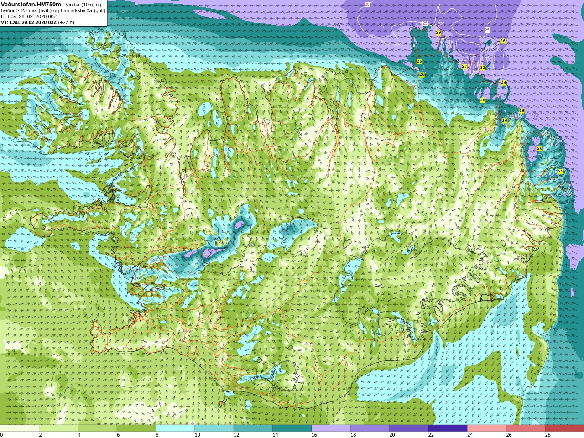
Task: Select the legend swatch between 2 and 4
Action: pyautogui.click(x=58, y=428)
